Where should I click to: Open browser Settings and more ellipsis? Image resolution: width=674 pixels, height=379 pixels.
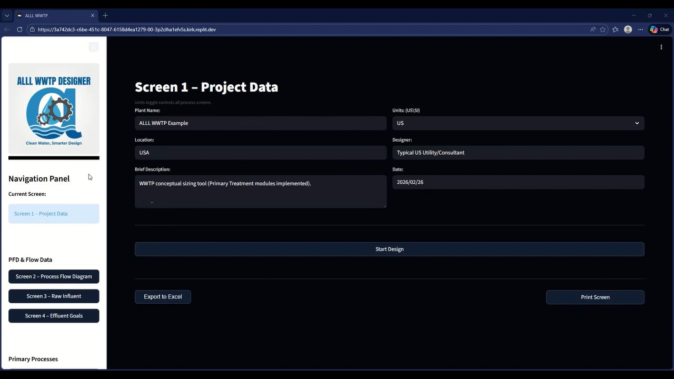coord(640,29)
